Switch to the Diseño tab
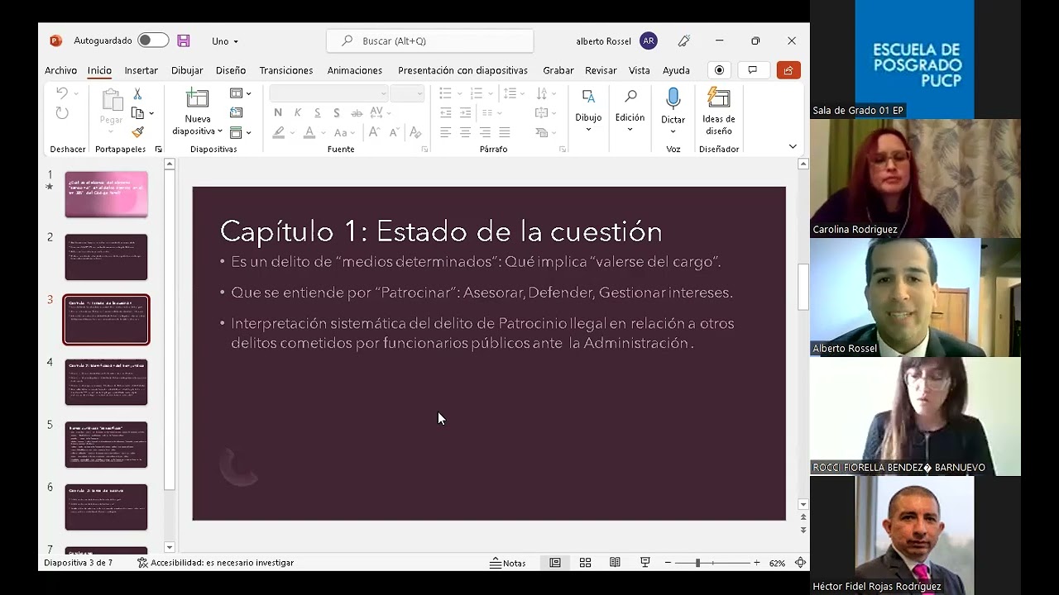This screenshot has width=1059, height=595. coord(231,70)
